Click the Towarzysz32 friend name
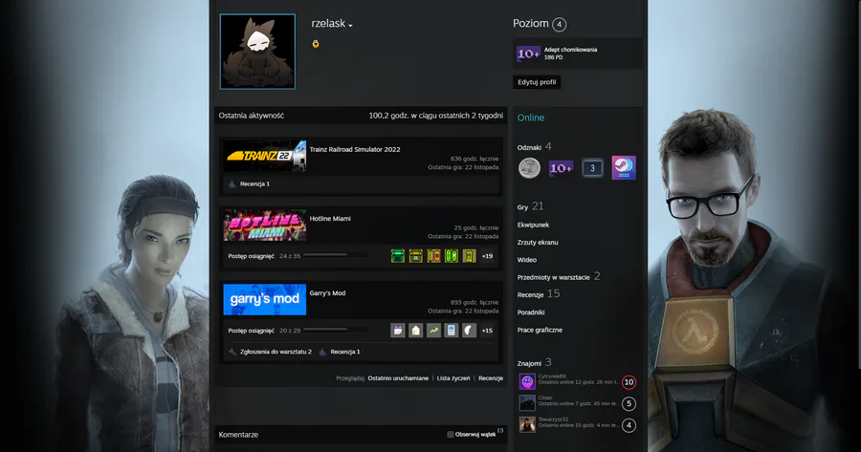This screenshot has width=861, height=452. tap(553, 420)
